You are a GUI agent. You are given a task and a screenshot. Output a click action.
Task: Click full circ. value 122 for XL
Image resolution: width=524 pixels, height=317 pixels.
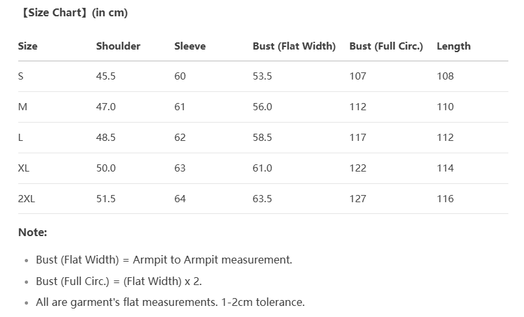[x=358, y=168]
